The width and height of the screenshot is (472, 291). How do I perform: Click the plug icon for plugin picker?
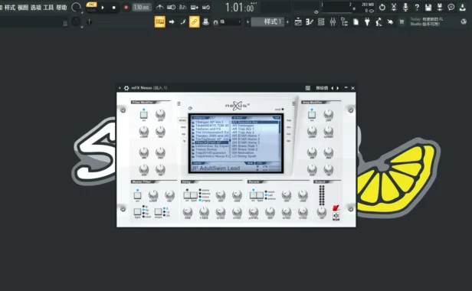367,22
